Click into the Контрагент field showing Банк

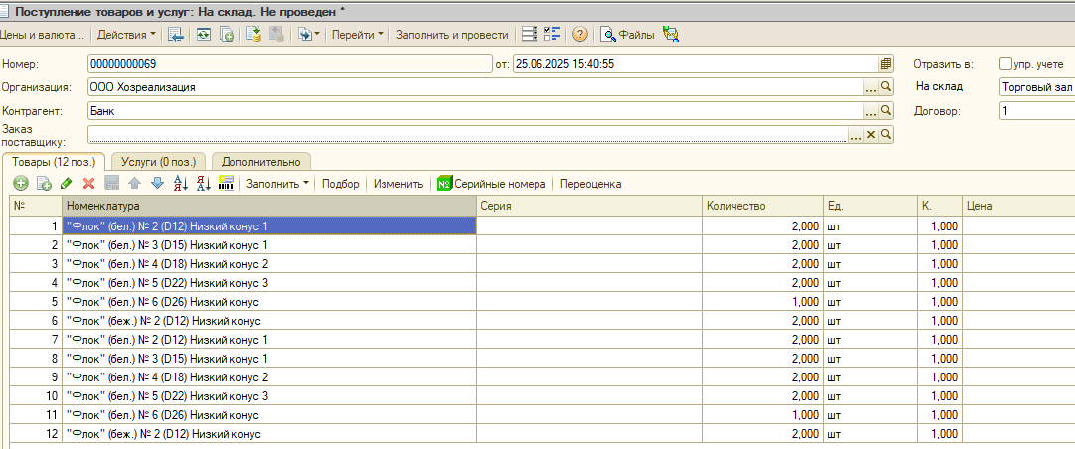point(475,110)
